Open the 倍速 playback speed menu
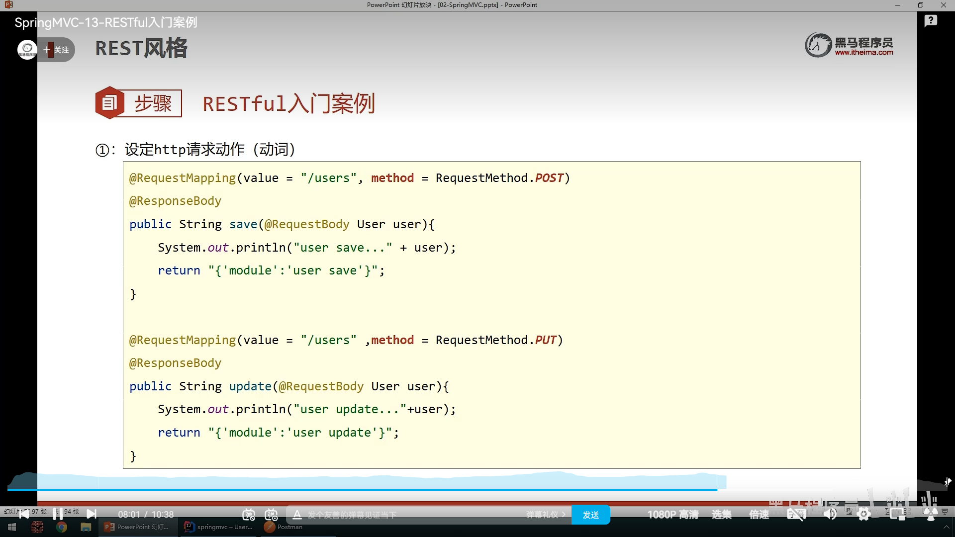The height and width of the screenshot is (537, 955). point(759,515)
